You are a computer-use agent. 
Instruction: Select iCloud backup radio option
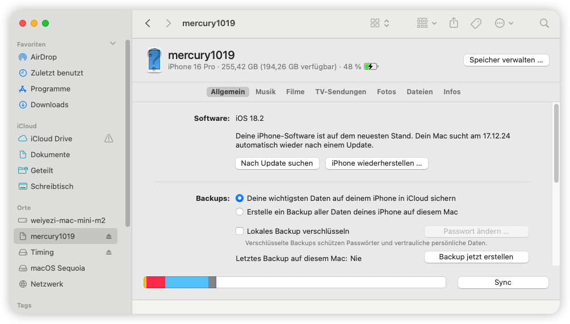point(240,199)
